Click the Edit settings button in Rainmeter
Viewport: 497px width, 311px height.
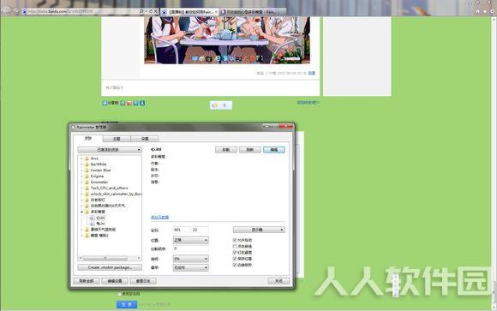tap(115, 281)
